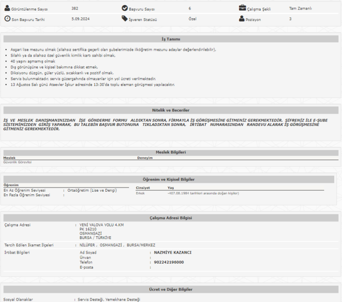Click the phone number 902242196000
342x302 pixels.
click(169, 262)
